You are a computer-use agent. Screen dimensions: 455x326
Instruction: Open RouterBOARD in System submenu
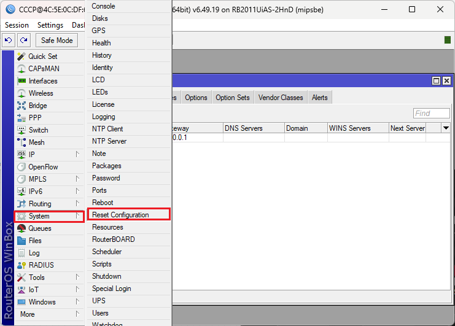click(x=128, y=239)
